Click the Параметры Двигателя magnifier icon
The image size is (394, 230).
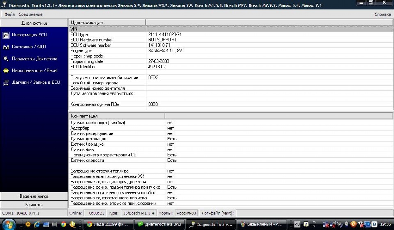tap(6, 59)
